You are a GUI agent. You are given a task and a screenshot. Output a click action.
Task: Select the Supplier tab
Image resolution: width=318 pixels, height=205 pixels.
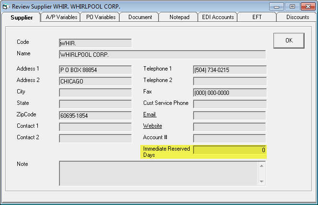[x=22, y=17]
